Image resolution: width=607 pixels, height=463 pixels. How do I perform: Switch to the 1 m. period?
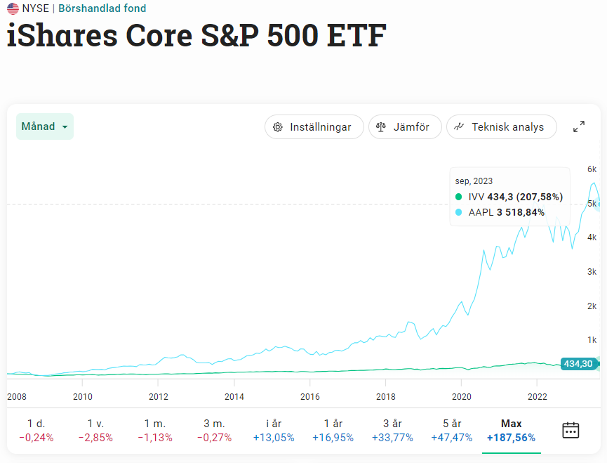click(x=155, y=430)
